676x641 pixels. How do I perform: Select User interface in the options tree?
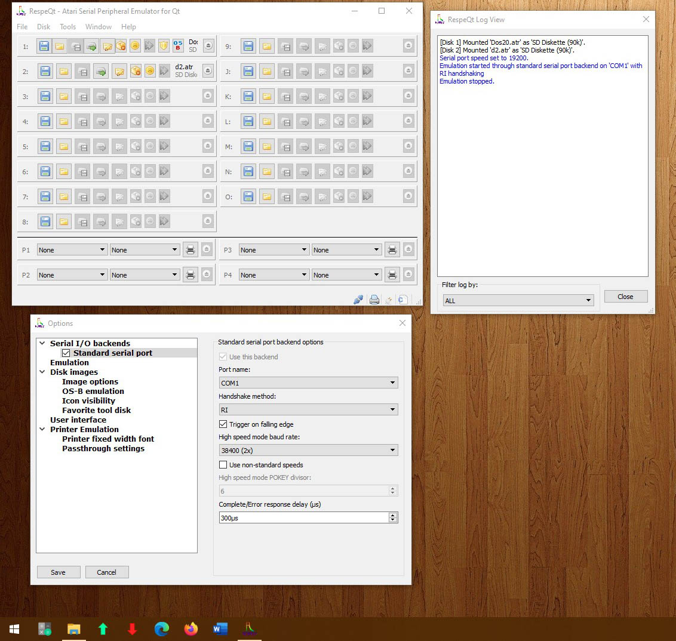point(78,420)
